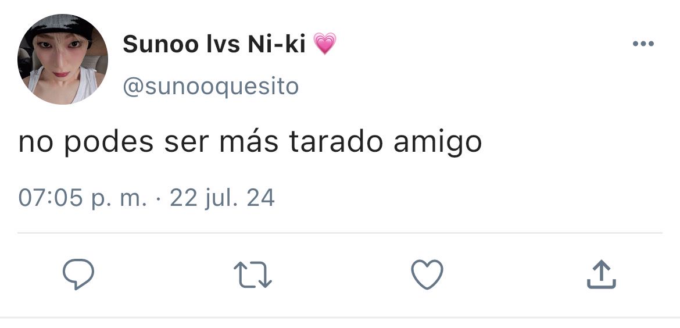
Task: Open the share upload arrow icon
Action: pos(602,274)
